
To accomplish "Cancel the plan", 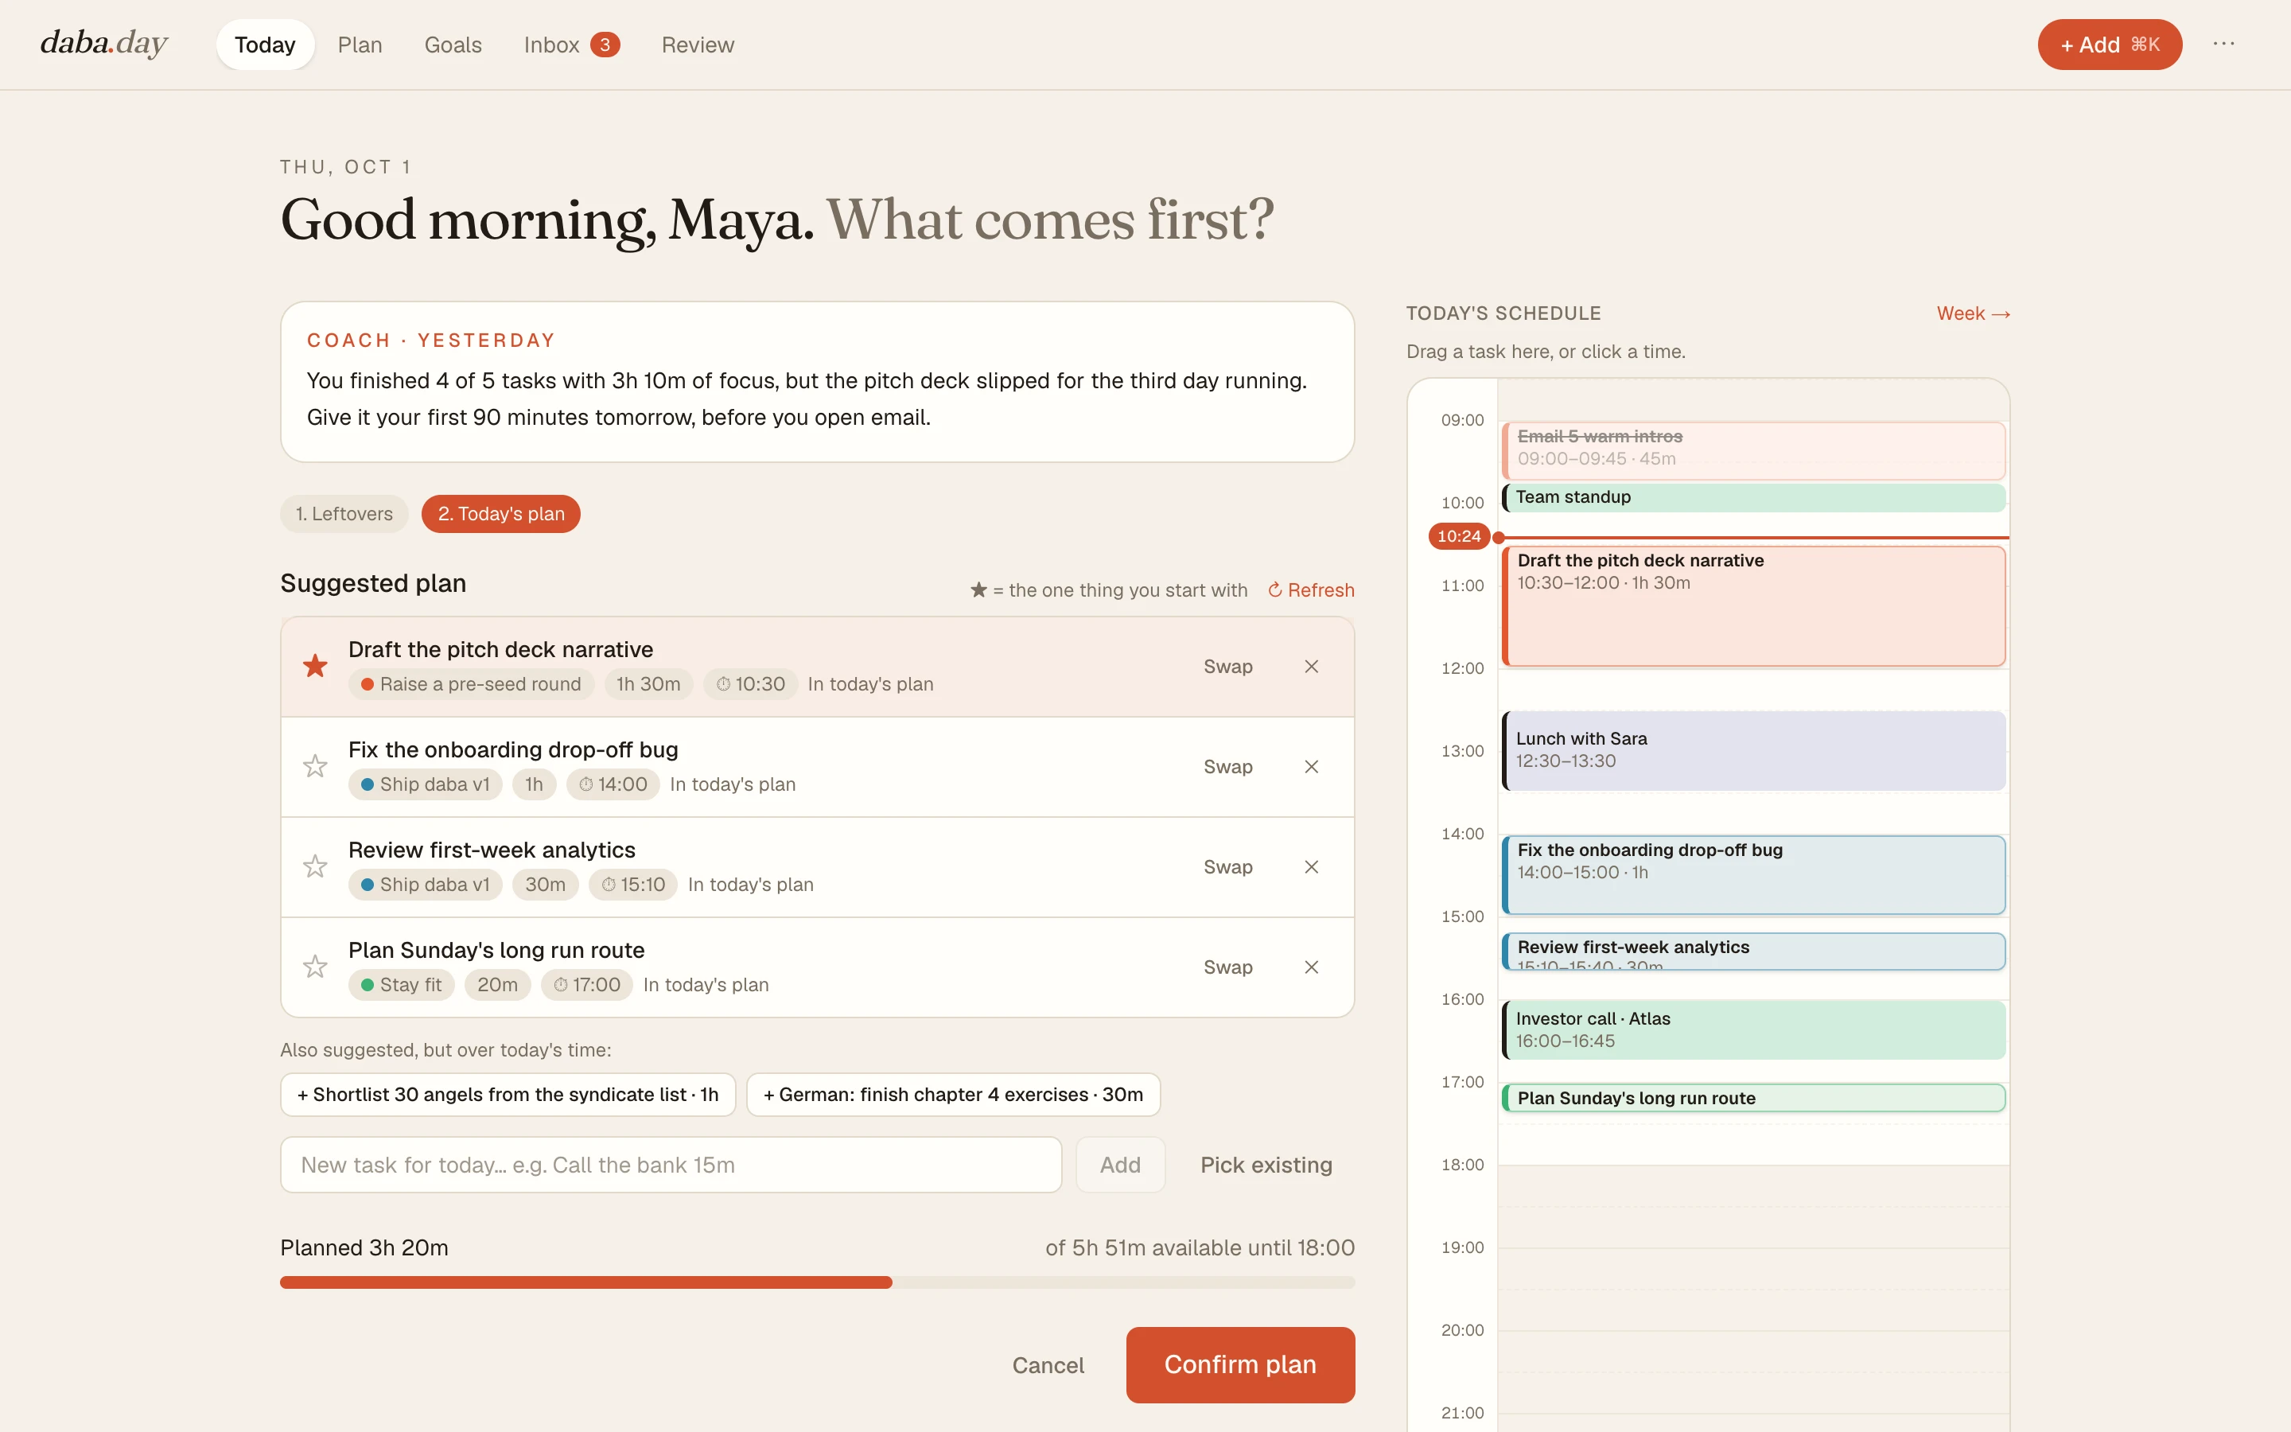I will point(1048,1366).
